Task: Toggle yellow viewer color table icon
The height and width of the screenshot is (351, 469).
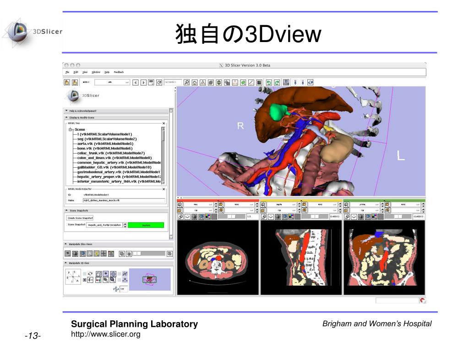Action: point(291,217)
